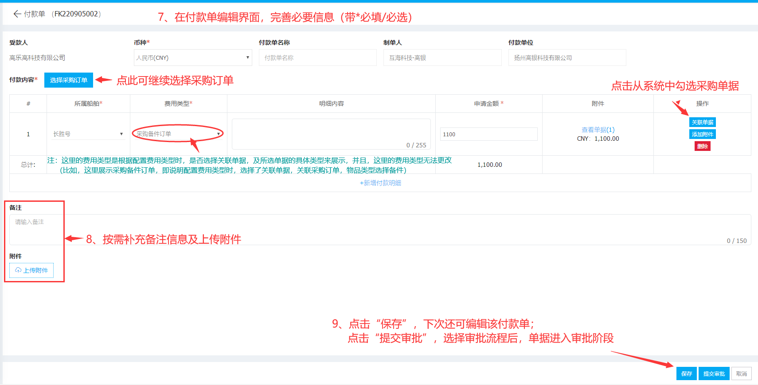Click the 上传附件 upload button
The height and width of the screenshot is (385, 758).
click(x=31, y=270)
